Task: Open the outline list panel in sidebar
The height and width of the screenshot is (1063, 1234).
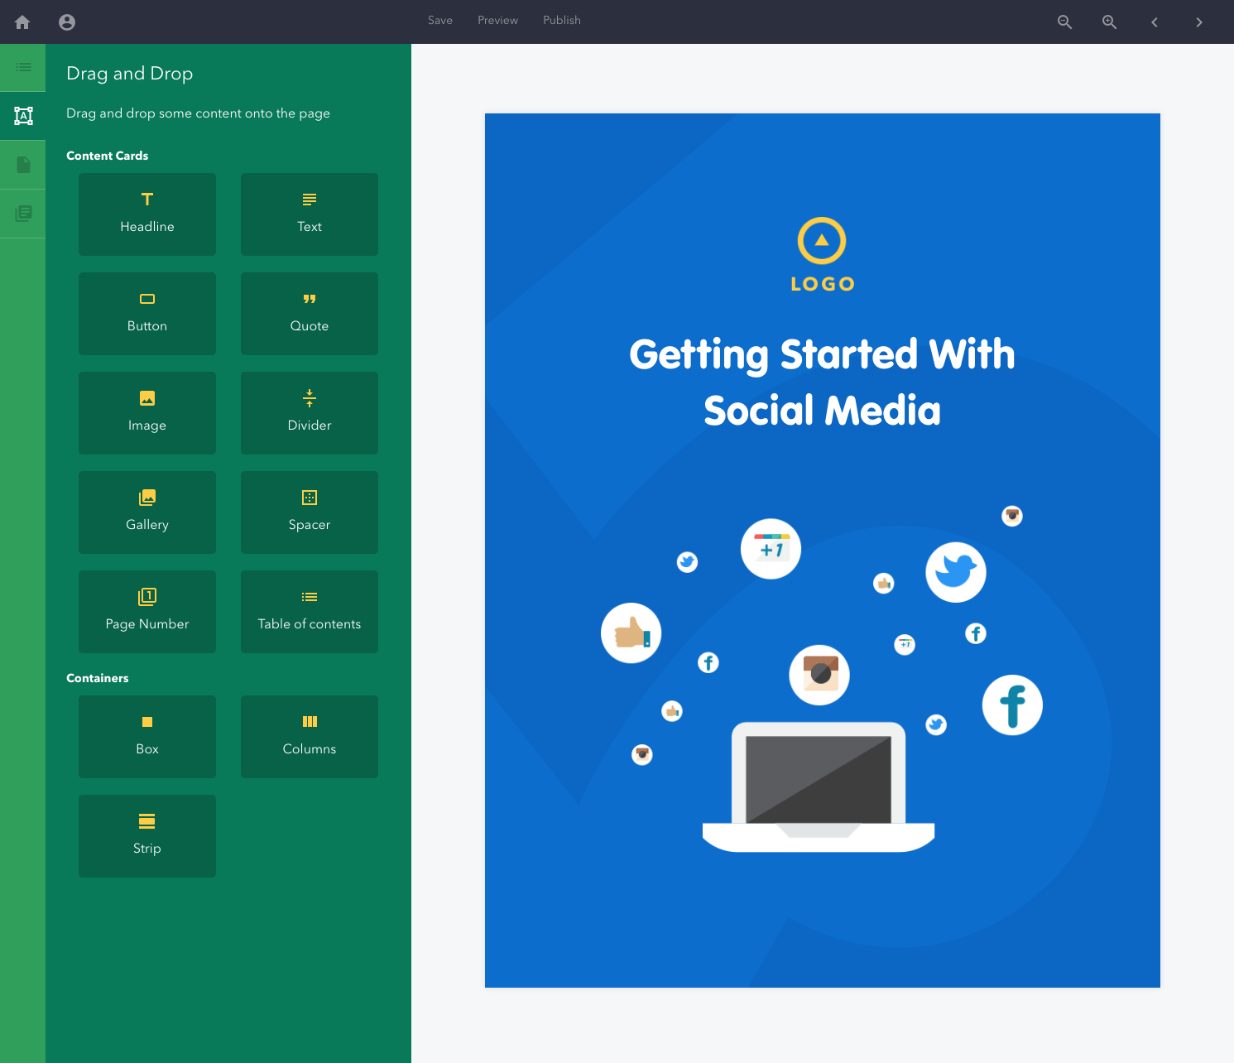Action: 22,68
